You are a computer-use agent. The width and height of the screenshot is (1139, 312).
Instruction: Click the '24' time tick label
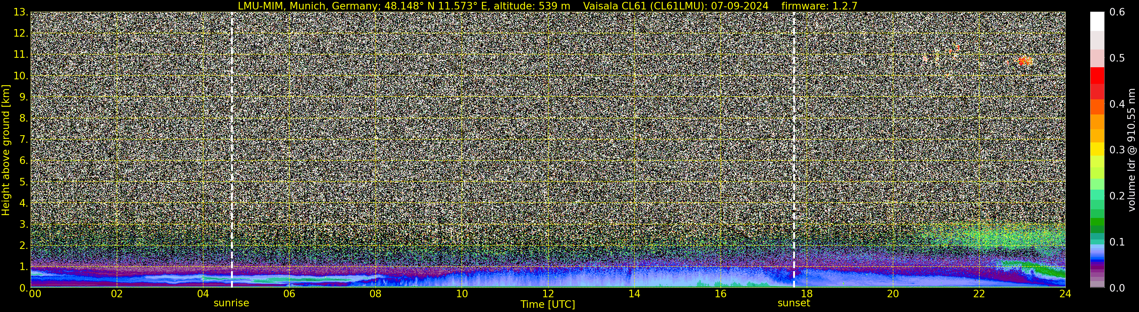(1065, 294)
